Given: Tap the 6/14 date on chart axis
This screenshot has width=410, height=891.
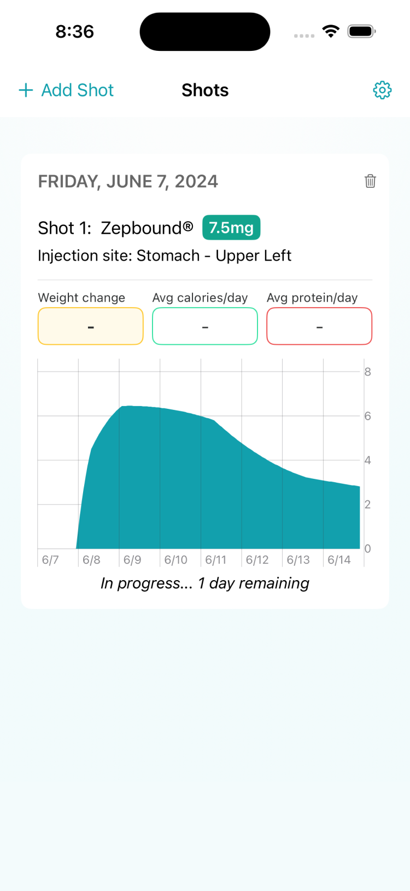Looking at the screenshot, I should tap(339, 560).
